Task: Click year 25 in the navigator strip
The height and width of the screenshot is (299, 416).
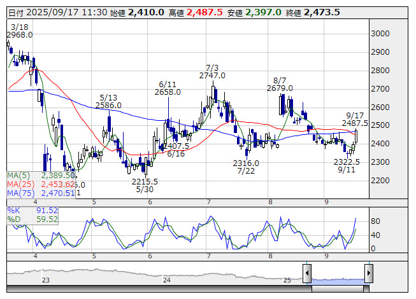Action: tap(287, 280)
